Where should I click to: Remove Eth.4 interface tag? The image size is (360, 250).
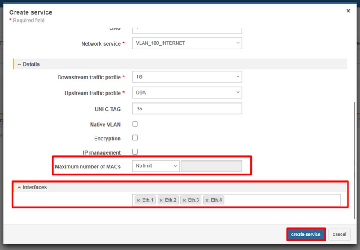pyautogui.click(x=207, y=201)
